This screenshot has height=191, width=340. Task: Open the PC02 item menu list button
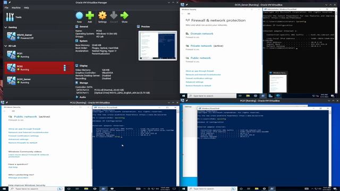[x=65, y=68]
